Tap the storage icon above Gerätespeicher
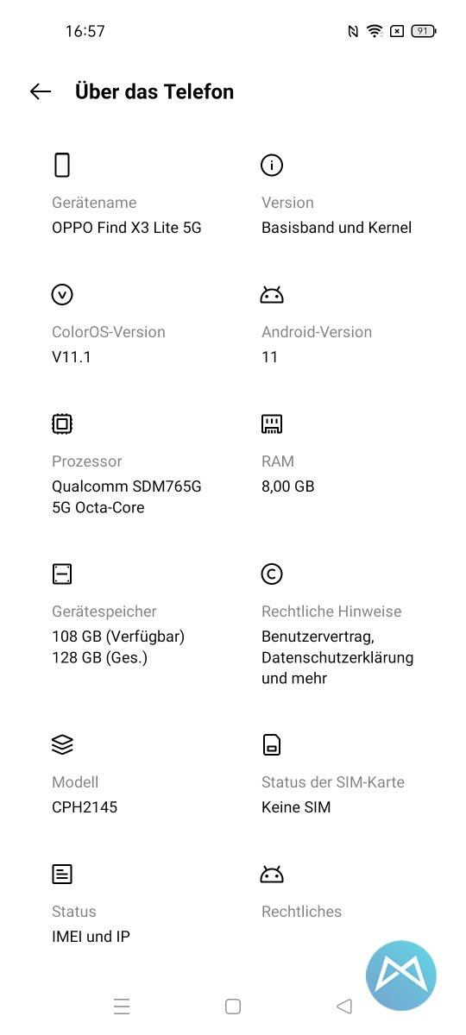The width and height of the screenshot is (466, 1035). coord(62,574)
